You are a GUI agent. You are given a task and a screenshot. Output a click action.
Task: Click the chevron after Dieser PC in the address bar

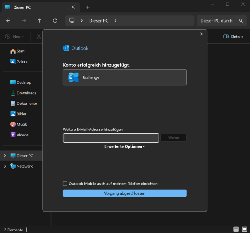[116, 21]
